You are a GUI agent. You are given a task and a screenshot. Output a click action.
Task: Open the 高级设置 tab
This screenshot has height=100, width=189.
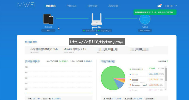[113, 6]
